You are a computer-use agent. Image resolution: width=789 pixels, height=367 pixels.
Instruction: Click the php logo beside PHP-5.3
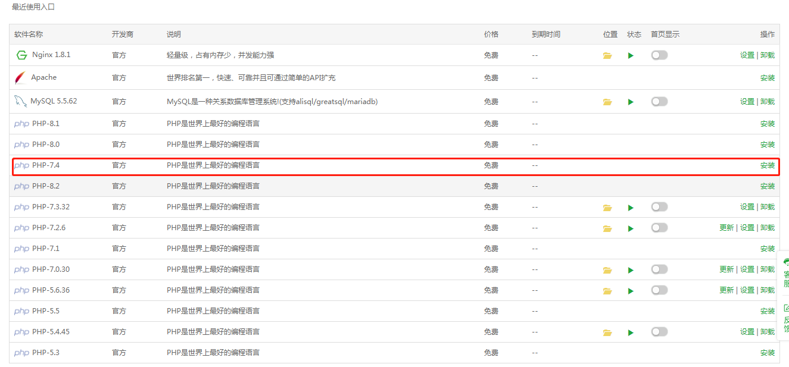pyautogui.click(x=21, y=353)
